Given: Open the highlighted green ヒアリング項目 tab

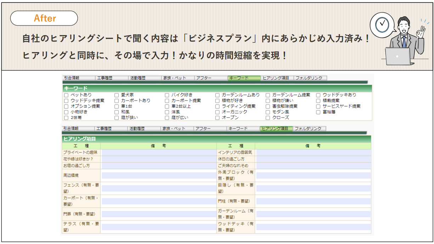Looking at the screenshot, I should (x=276, y=129).
